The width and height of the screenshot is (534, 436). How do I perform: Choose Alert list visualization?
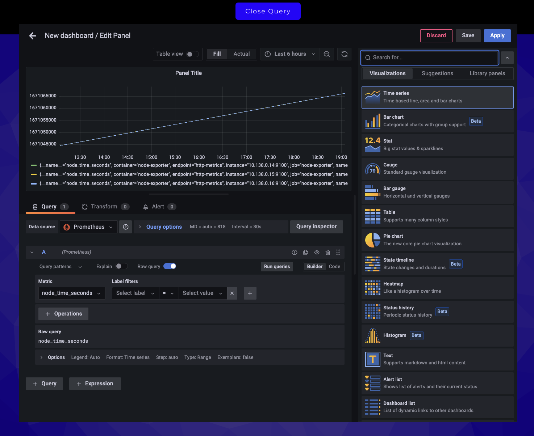click(438, 384)
